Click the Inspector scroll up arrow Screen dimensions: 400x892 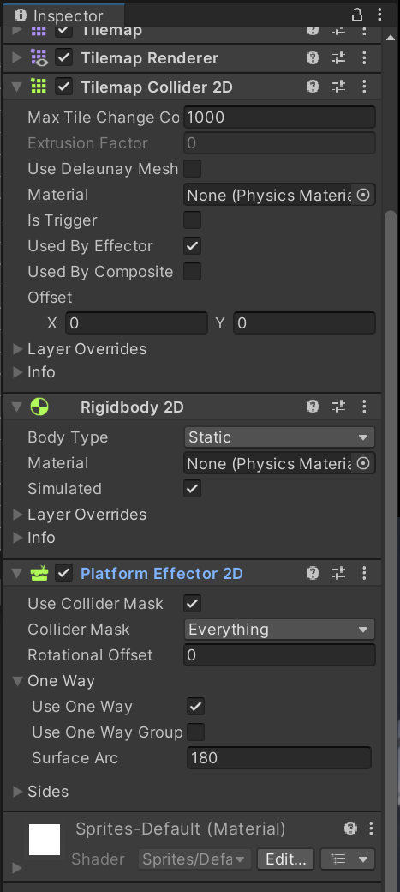click(x=390, y=38)
